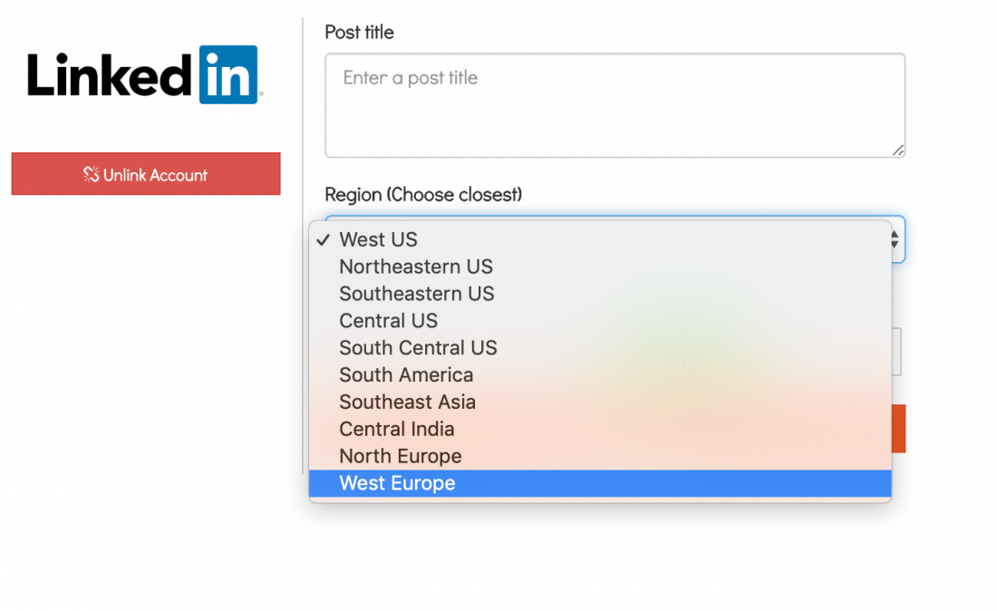Click the Region dropdown stepper arrows
997x611 pixels.
tap(895, 239)
